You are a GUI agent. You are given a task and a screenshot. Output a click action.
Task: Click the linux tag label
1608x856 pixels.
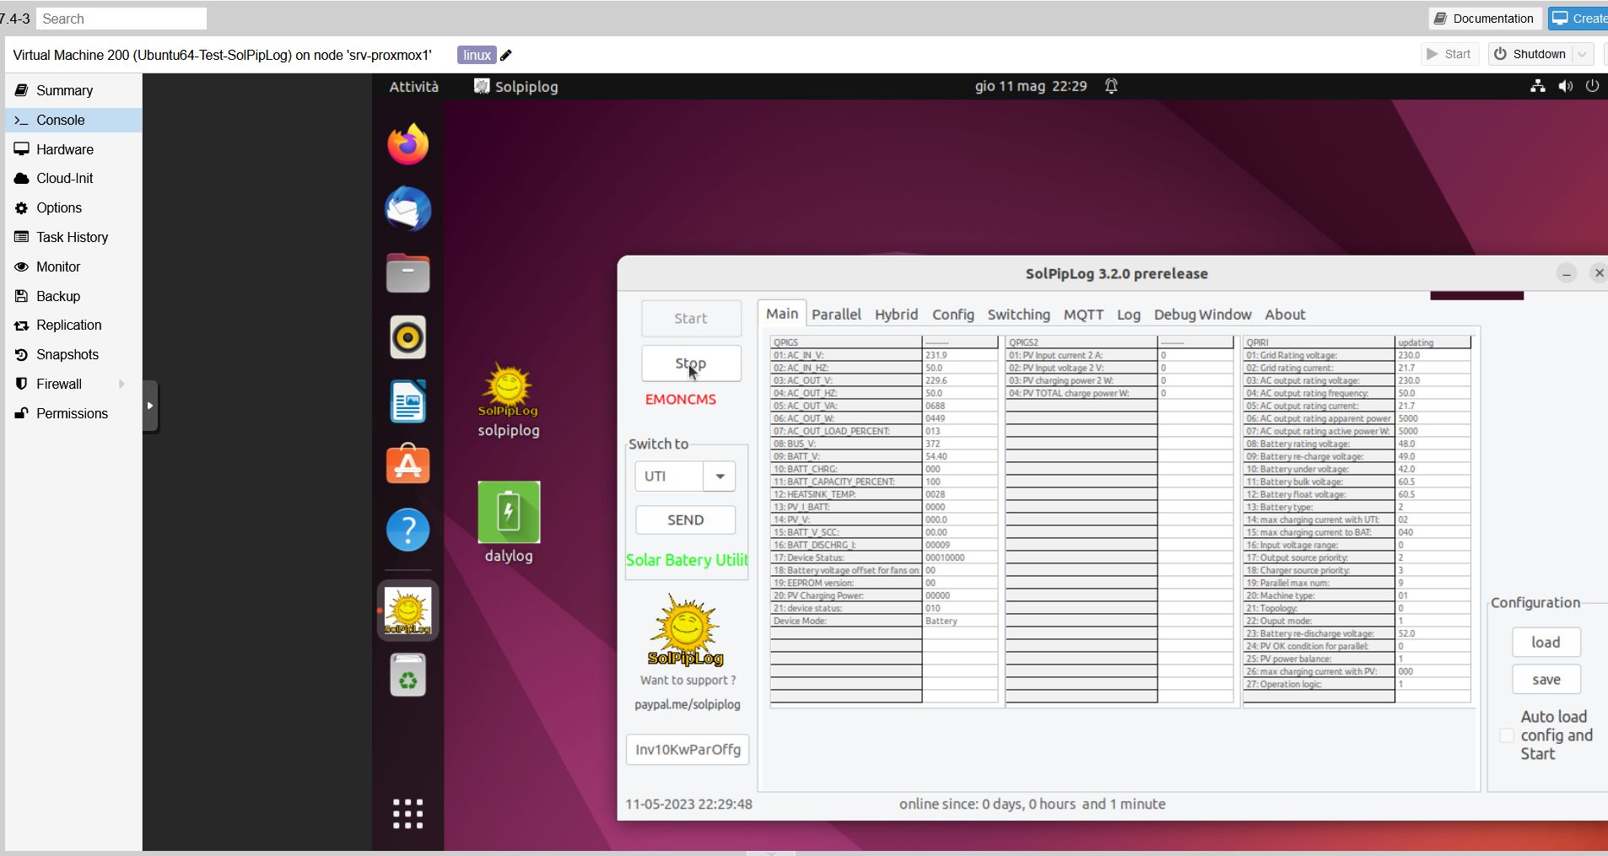[477, 55]
